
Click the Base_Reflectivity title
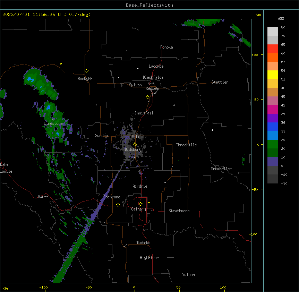[149, 5]
